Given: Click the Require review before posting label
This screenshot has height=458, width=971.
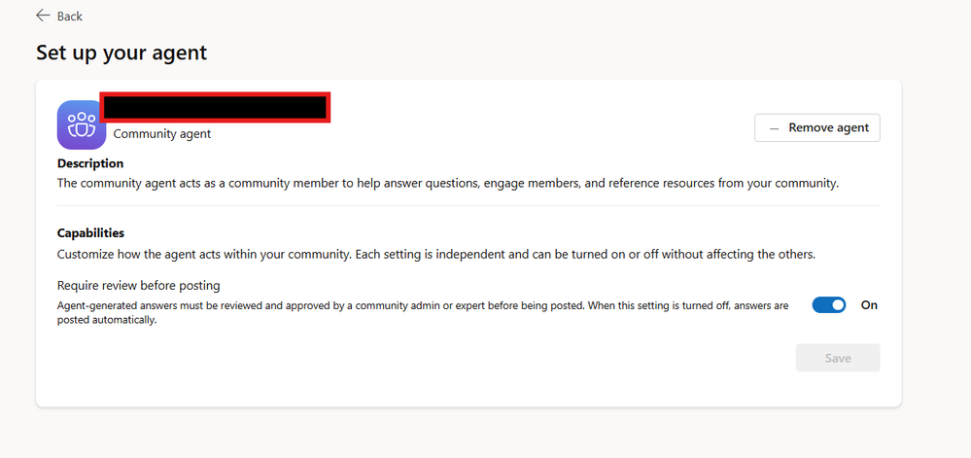Looking at the screenshot, I should pyautogui.click(x=138, y=286).
